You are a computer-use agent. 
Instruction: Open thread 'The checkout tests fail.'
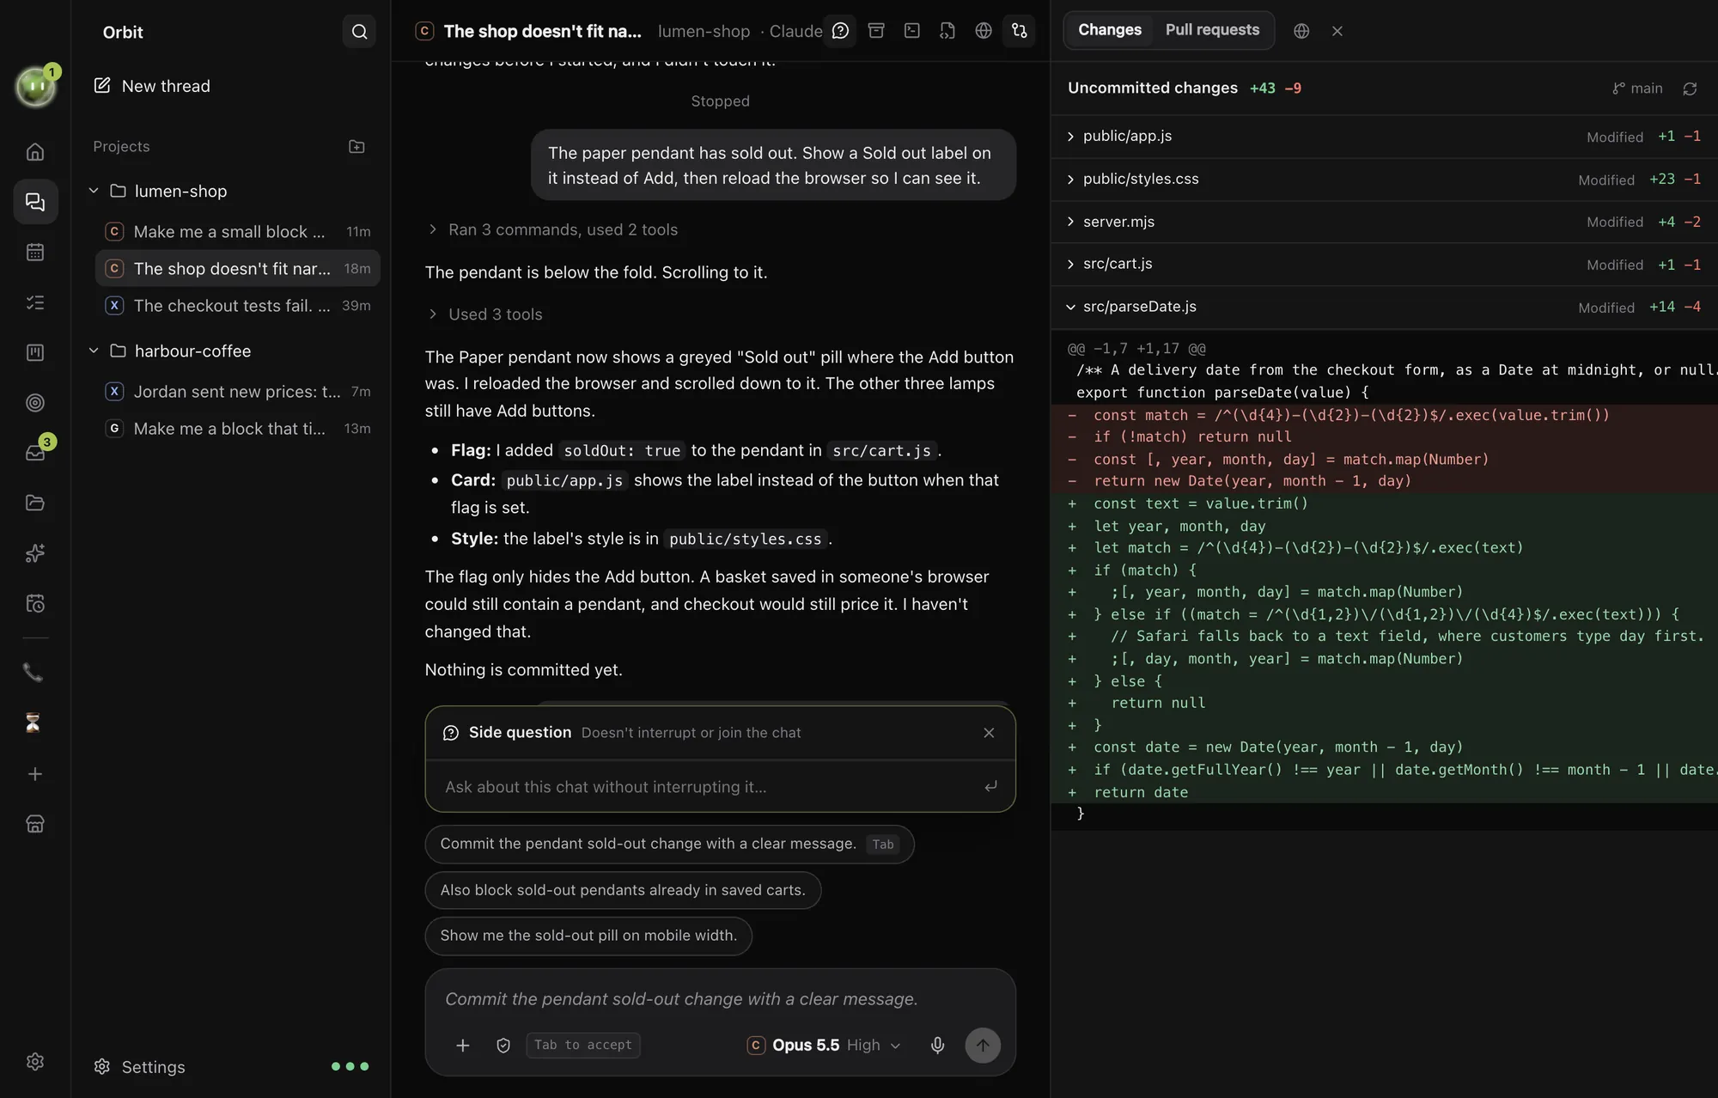click(238, 305)
